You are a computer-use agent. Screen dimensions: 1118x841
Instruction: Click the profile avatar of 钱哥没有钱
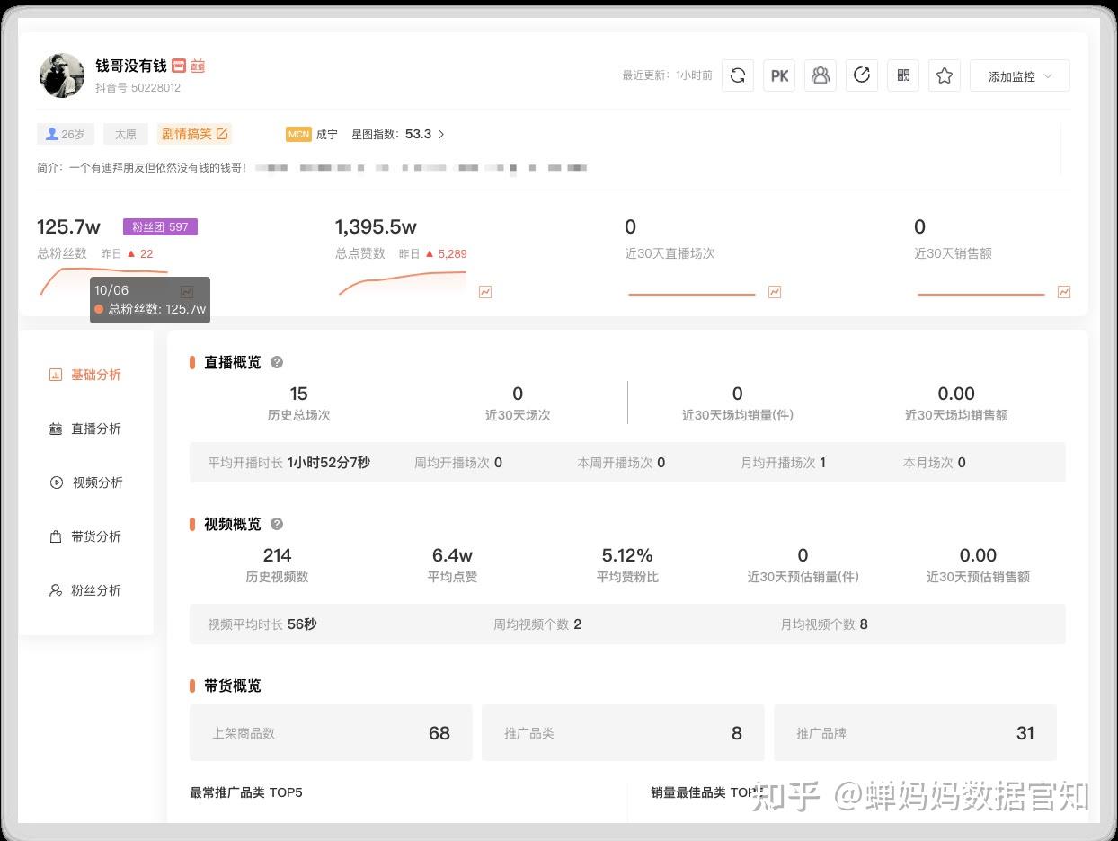(x=62, y=75)
